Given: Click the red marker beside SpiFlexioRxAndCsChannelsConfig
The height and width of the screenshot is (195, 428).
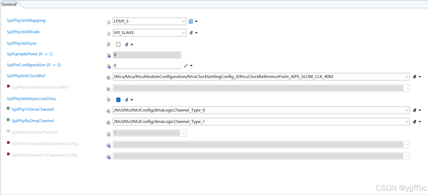Looking at the screenshot, I should point(8,154).
